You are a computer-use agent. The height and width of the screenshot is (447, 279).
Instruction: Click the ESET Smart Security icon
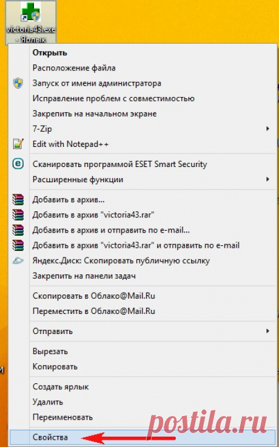point(18,164)
